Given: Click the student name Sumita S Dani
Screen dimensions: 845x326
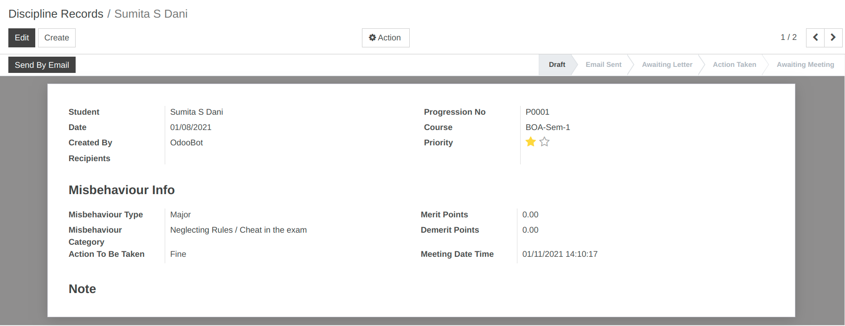Looking at the screenshot, I should coord(196,112).
